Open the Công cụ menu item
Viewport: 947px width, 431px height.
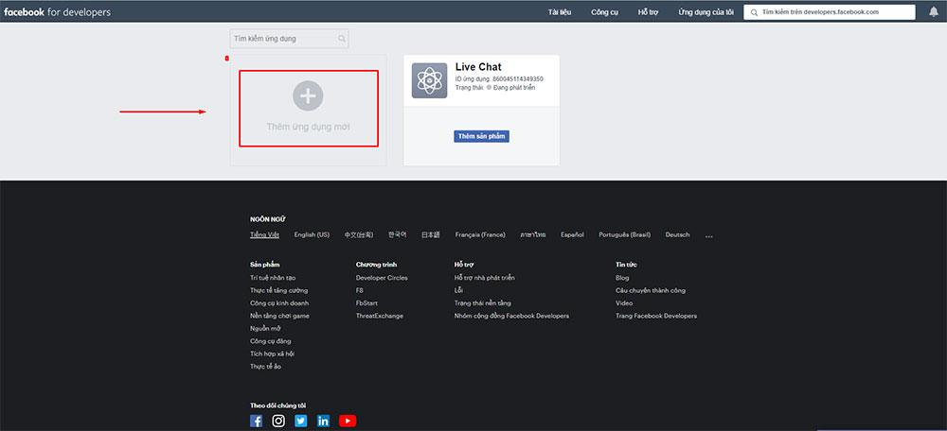click(604, 12)
